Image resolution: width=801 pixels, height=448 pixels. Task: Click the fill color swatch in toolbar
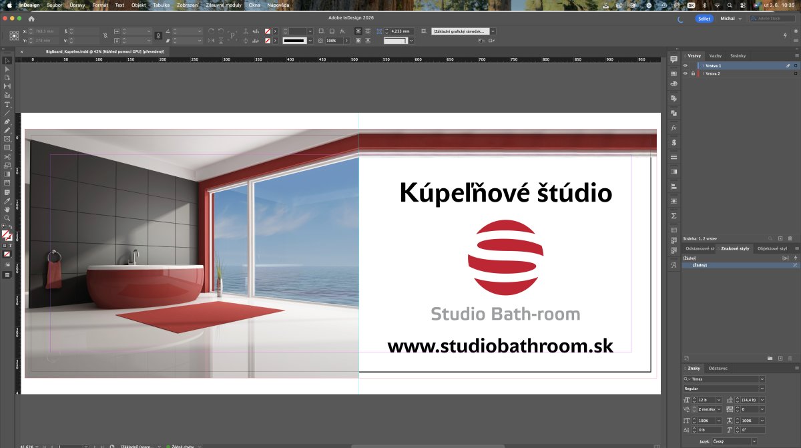[6, 235]
